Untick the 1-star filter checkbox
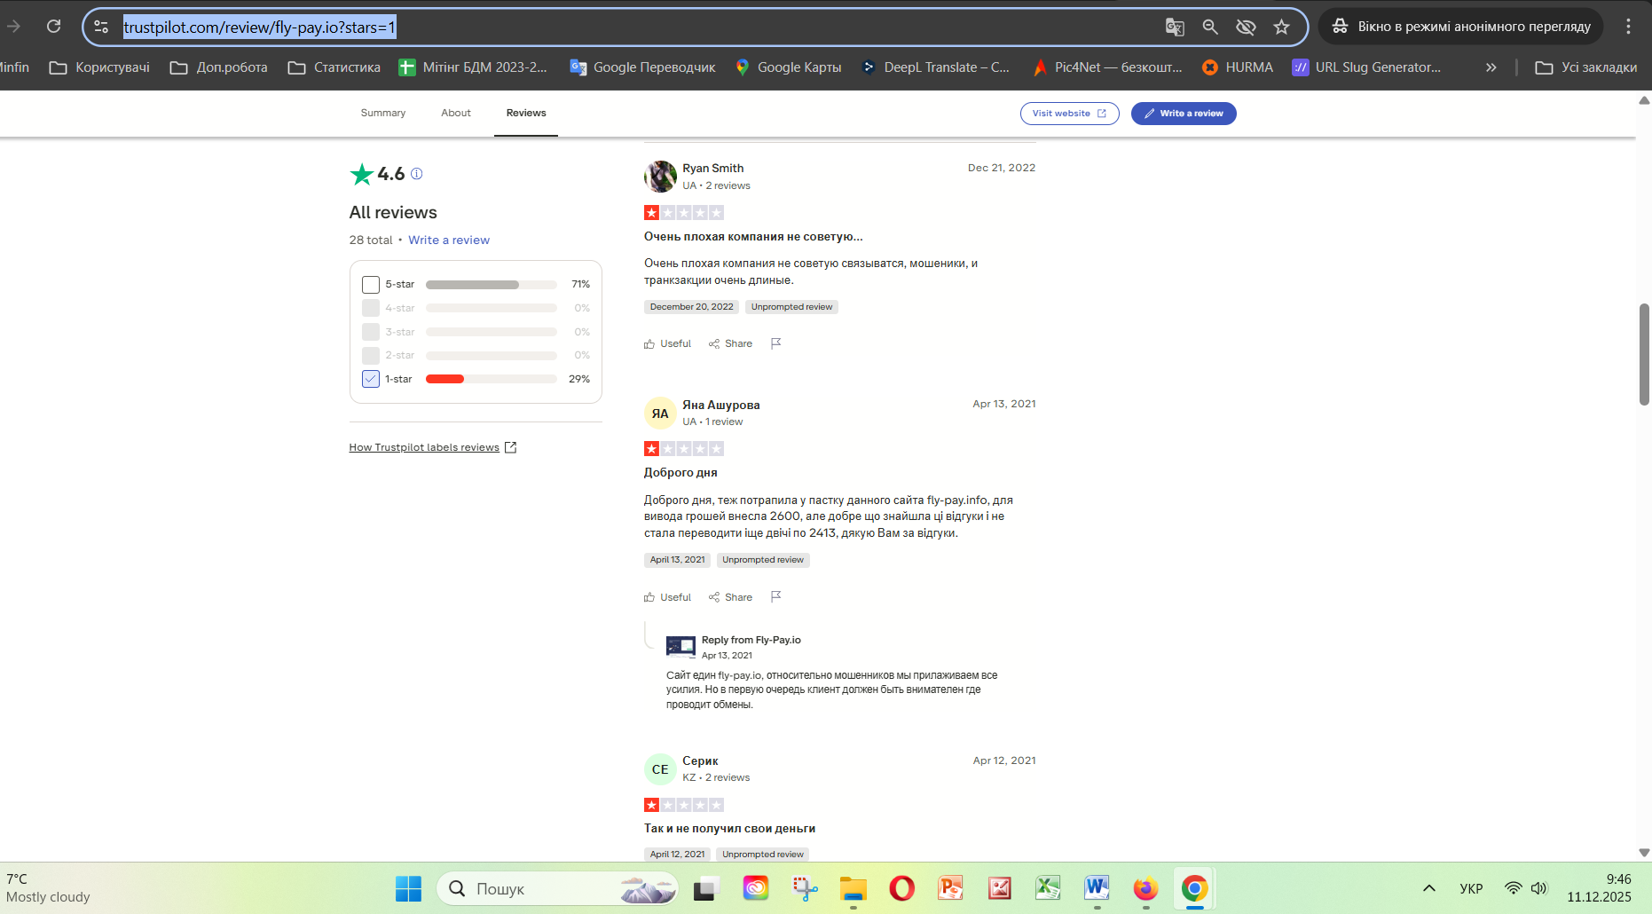The image size is (1652, 914). point(371,379)
